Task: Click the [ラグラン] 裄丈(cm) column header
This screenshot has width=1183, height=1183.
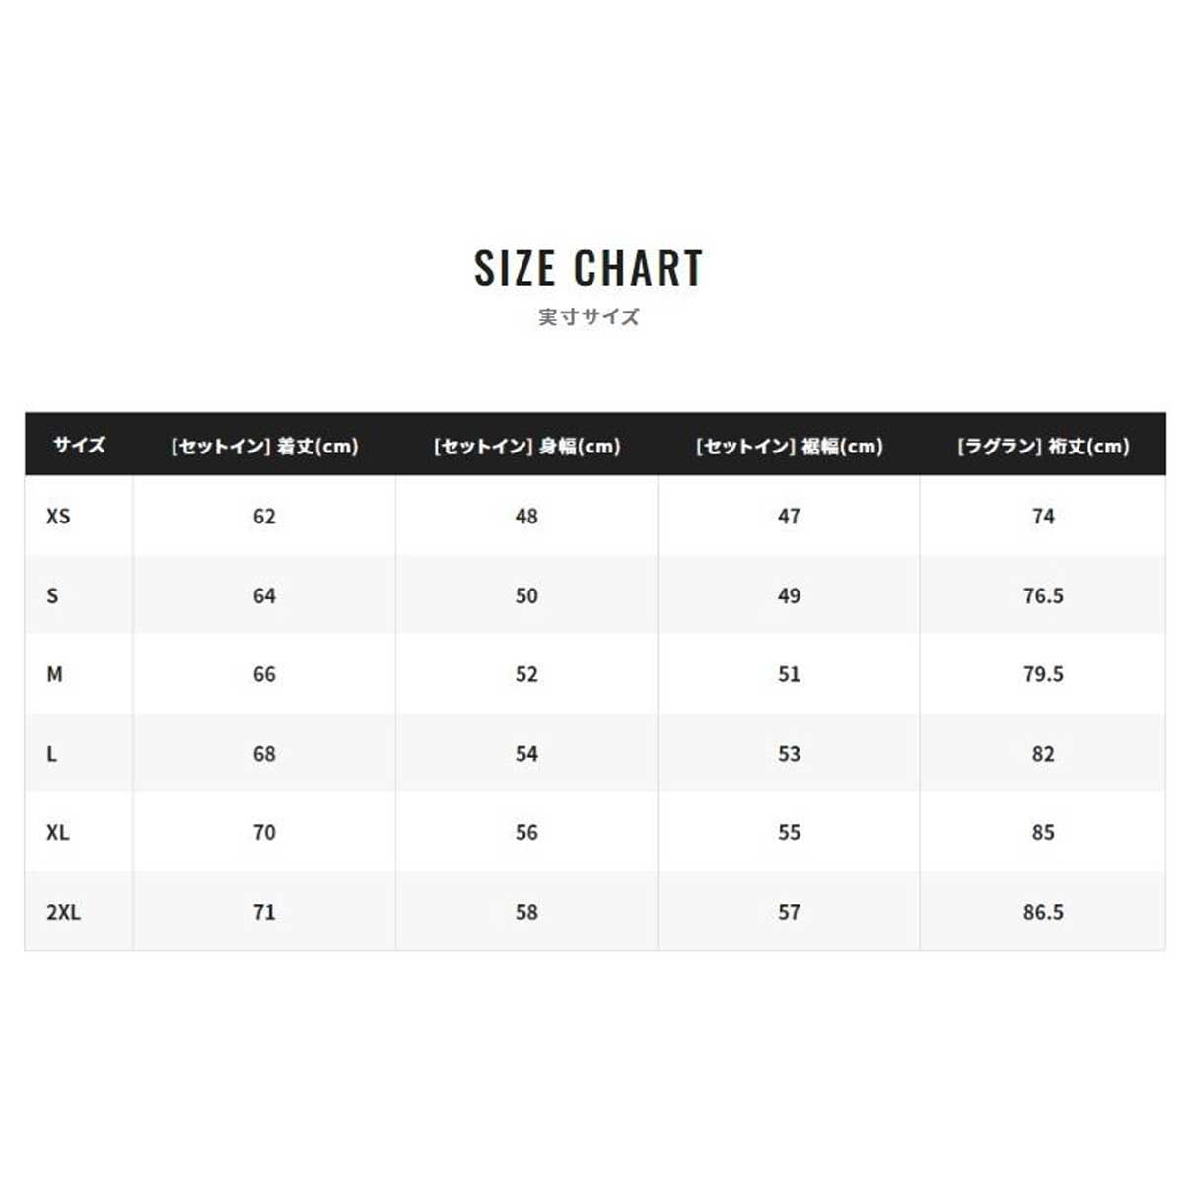Action: [1043, 446]
